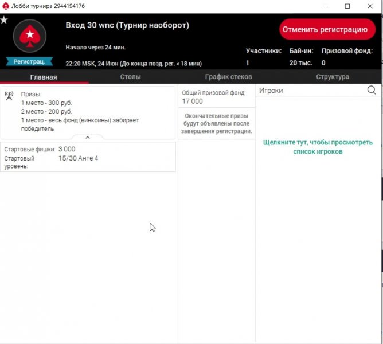Image resolution: width=383 pixels, height=344 pixels.
Task: Collapse the prizes panel with chevron
Action: [x=87, y=138]
